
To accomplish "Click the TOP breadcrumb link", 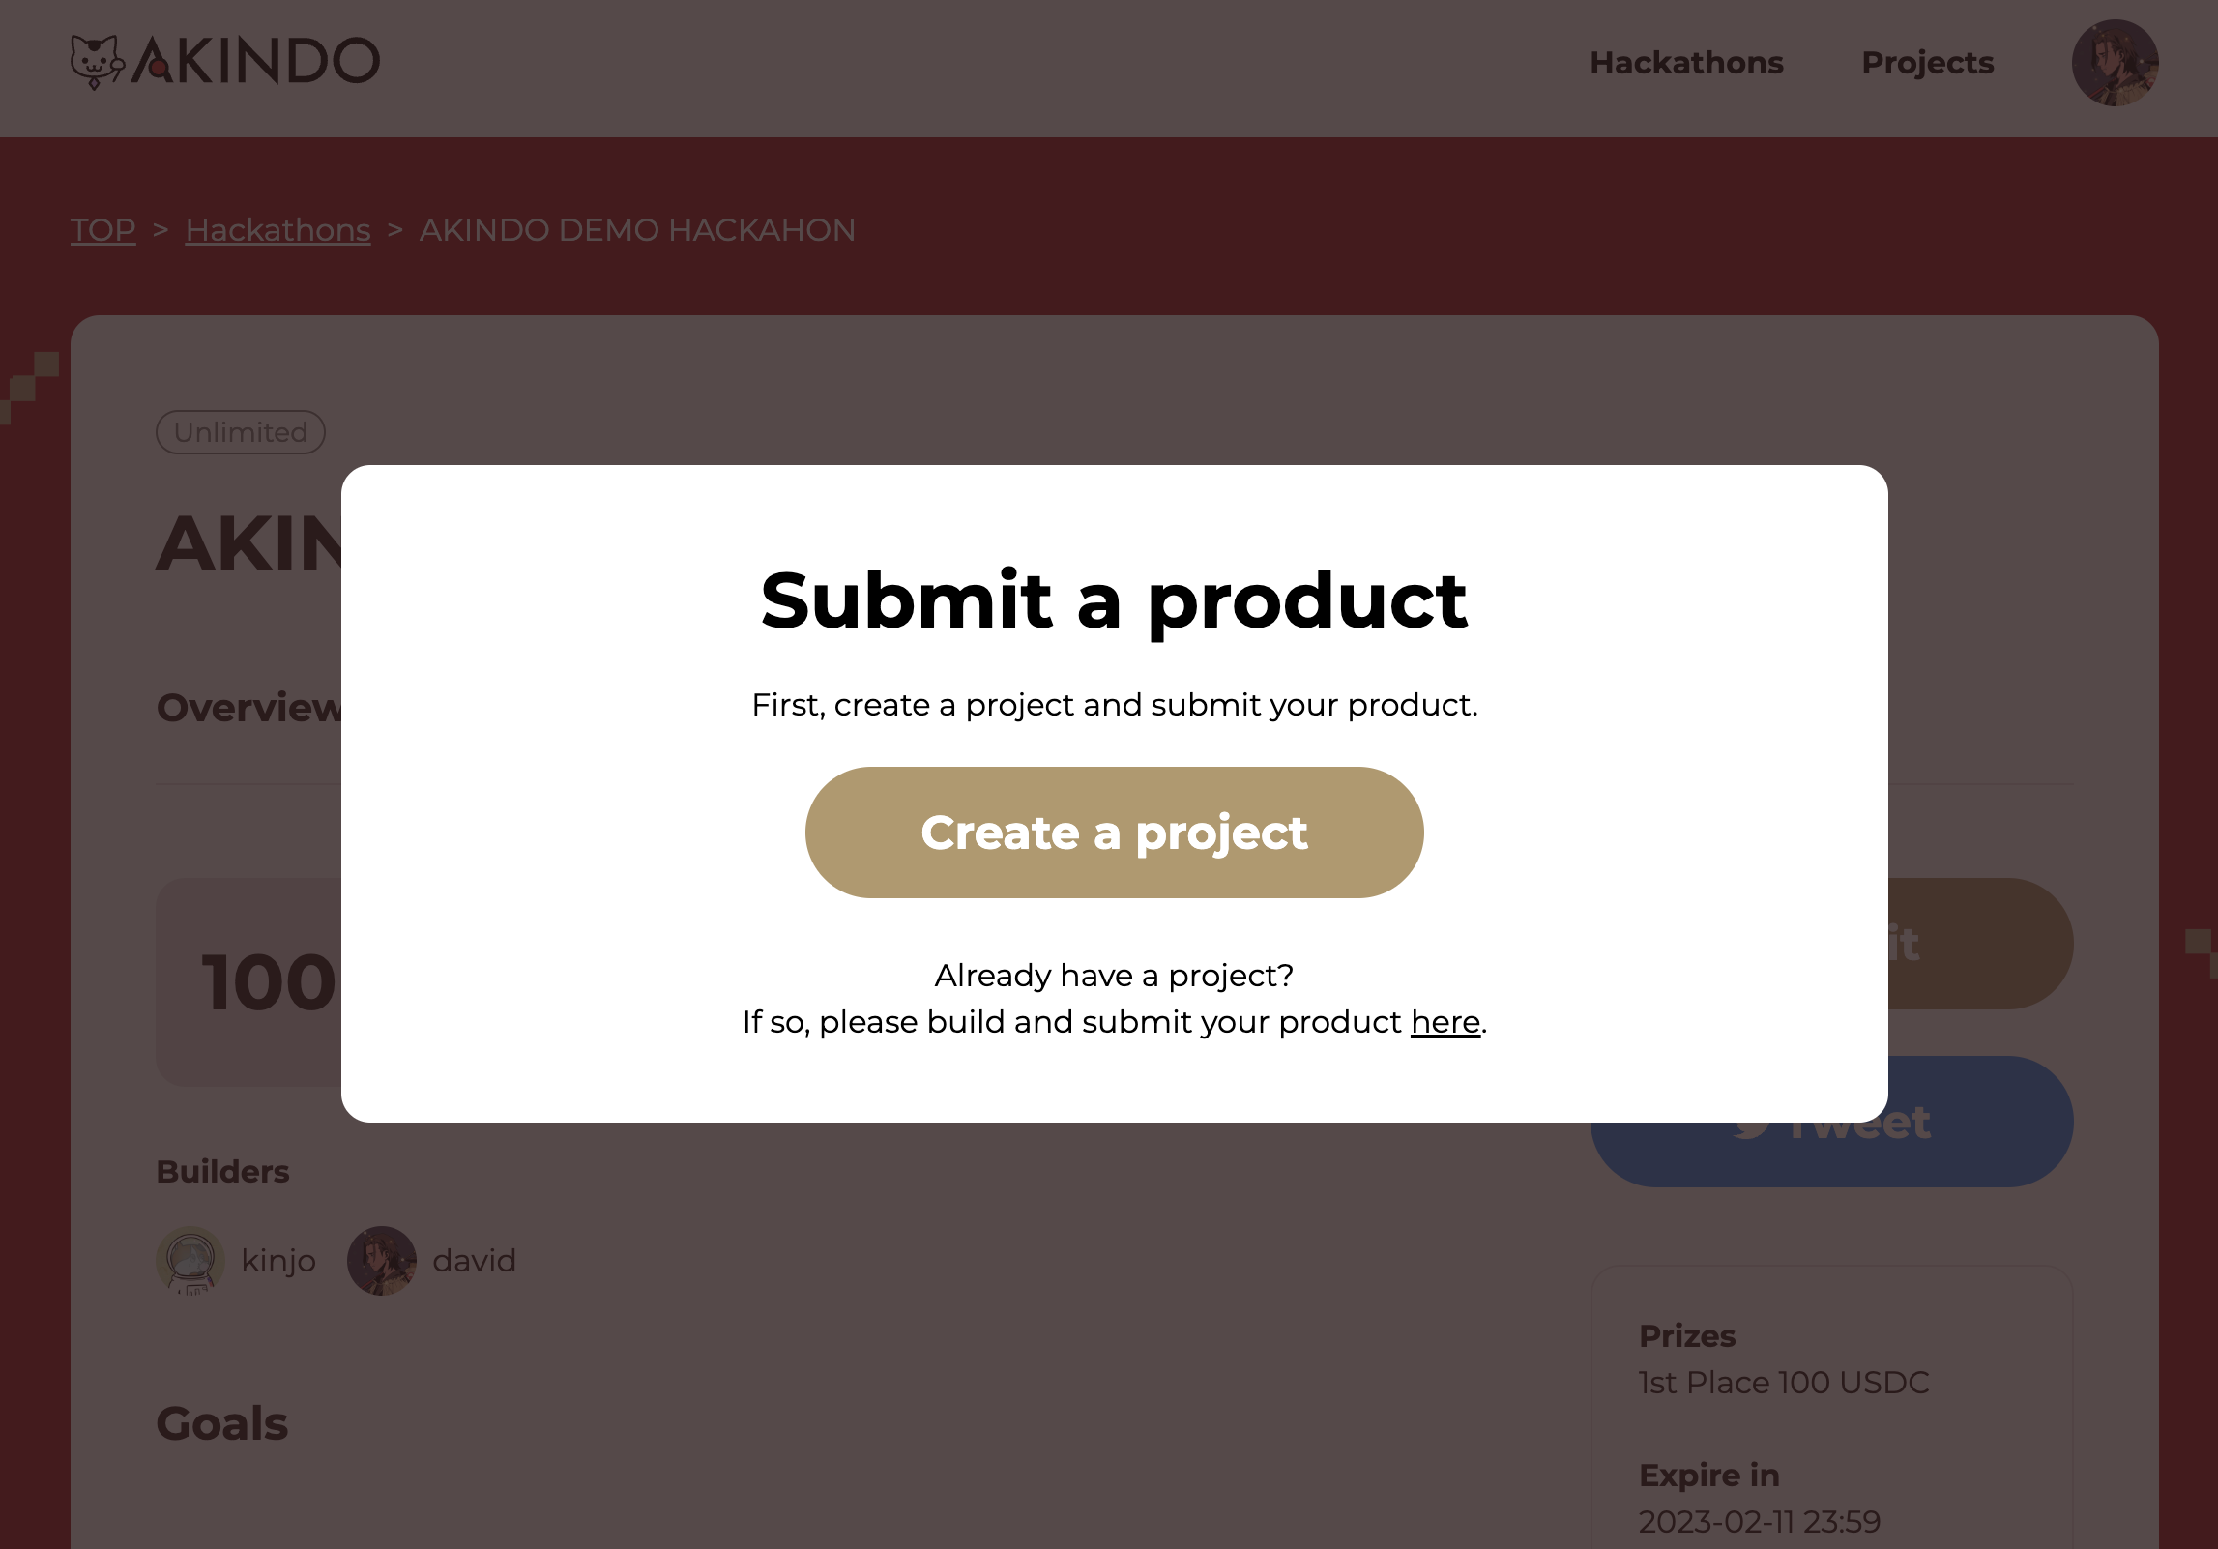I will tap(103, 229).
